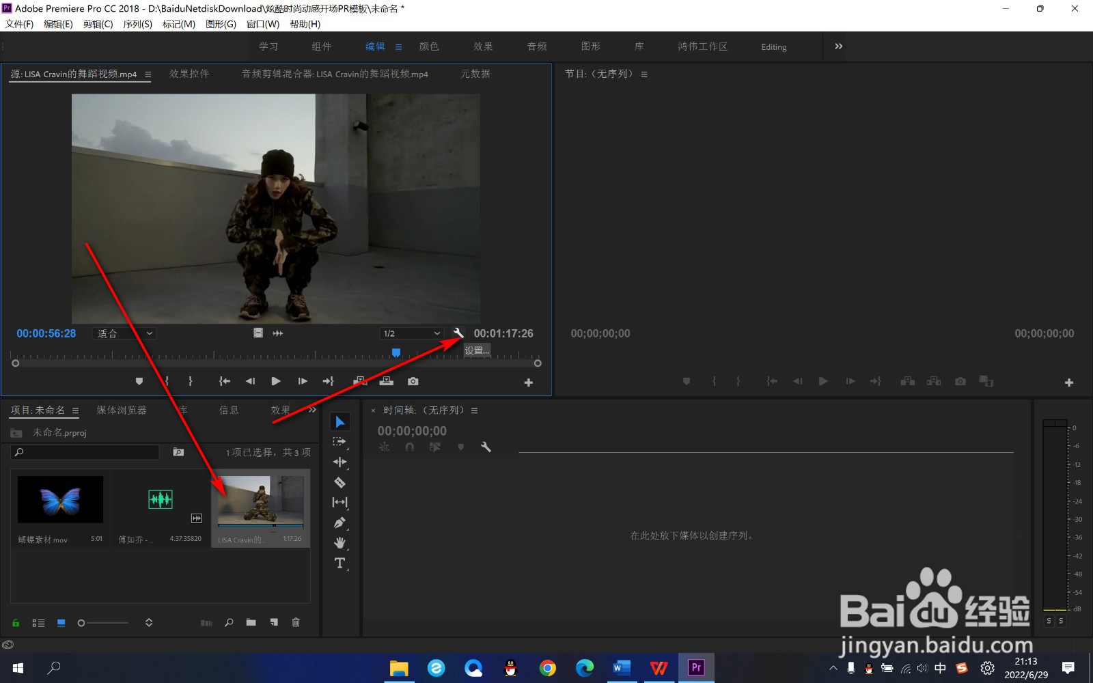Switch to 颜色 workspace
1093x683 pixels.
429,46
